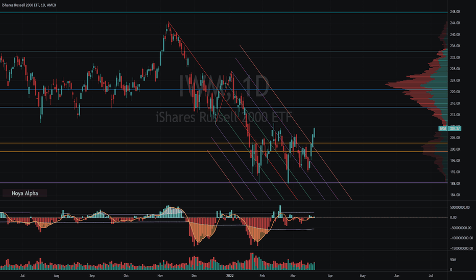
Task: Click the Sep label on time axis
Action: click(92, 276)
